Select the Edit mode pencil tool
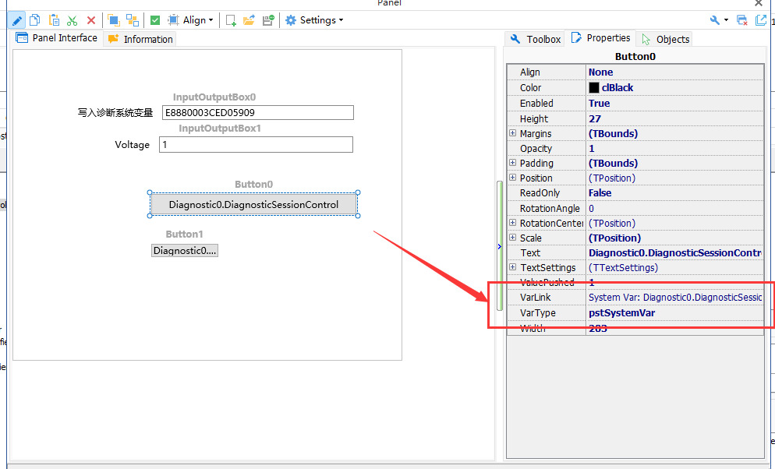The height and width of the screenshot is (469, 775). pos(16,19)
